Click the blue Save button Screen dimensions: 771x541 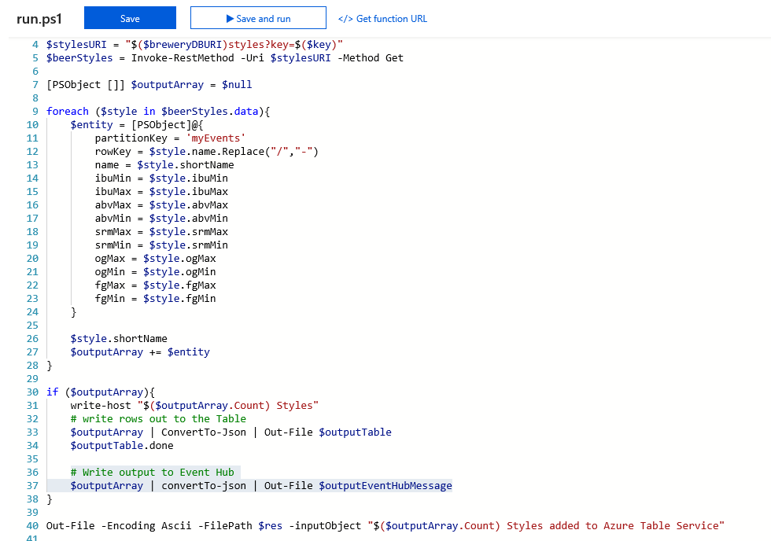pos(130,18)
